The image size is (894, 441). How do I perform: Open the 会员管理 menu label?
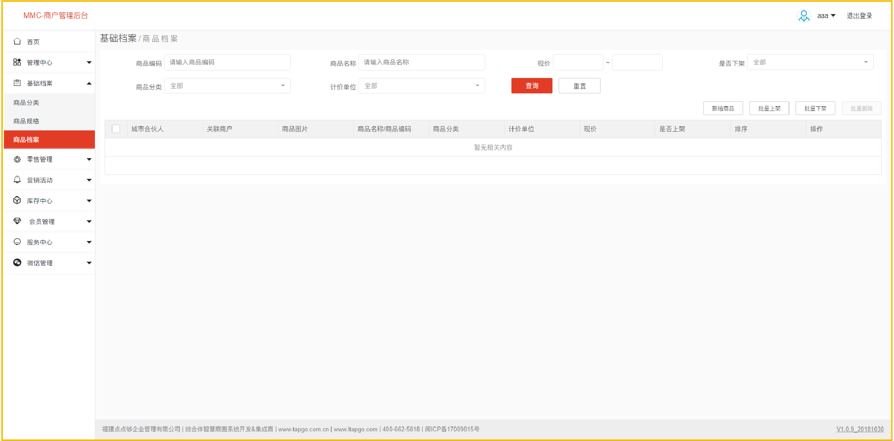42,222
